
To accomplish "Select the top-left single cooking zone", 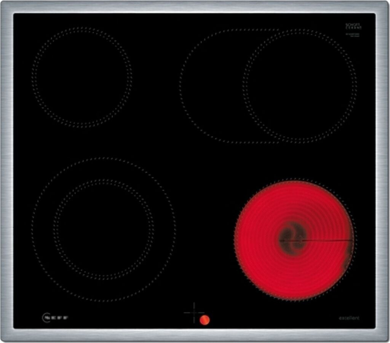I will [x=82, y=77].
